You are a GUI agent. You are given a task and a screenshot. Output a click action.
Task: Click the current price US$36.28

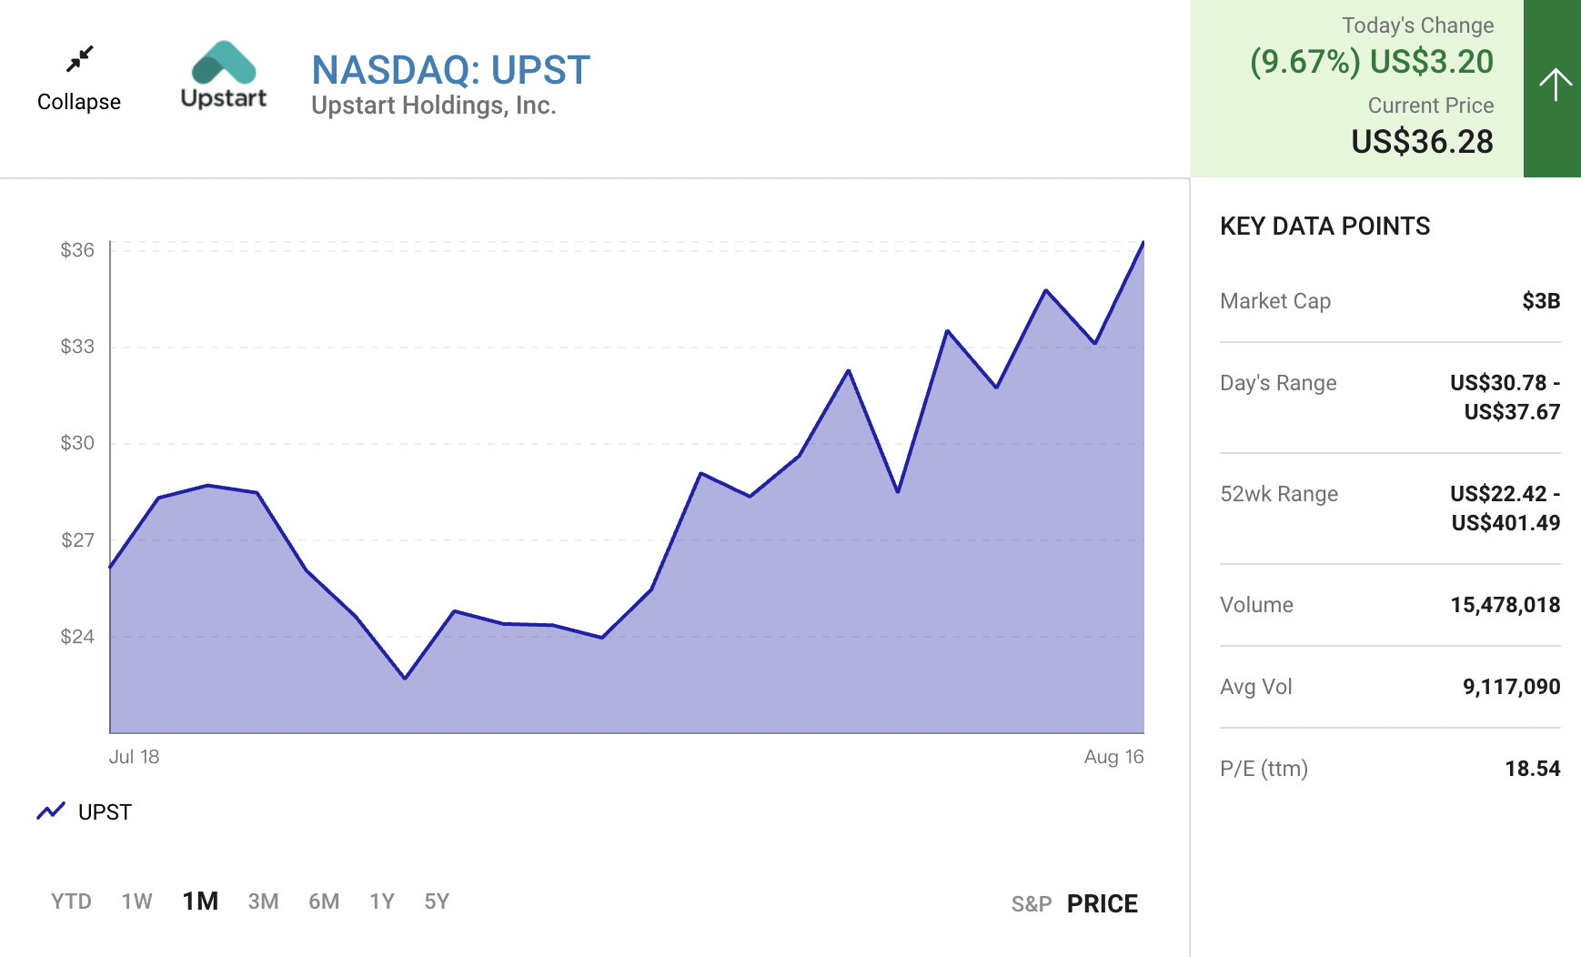(x=1422, y=142)
